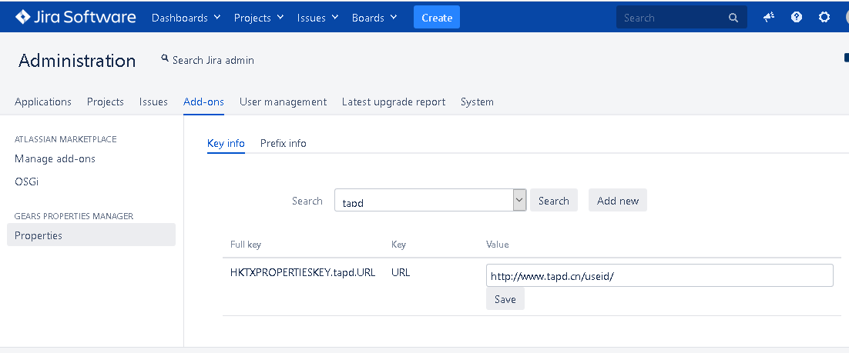Open the feedback megaphone icon
This screenshot has width=849, height=353.
pos(769,17)
